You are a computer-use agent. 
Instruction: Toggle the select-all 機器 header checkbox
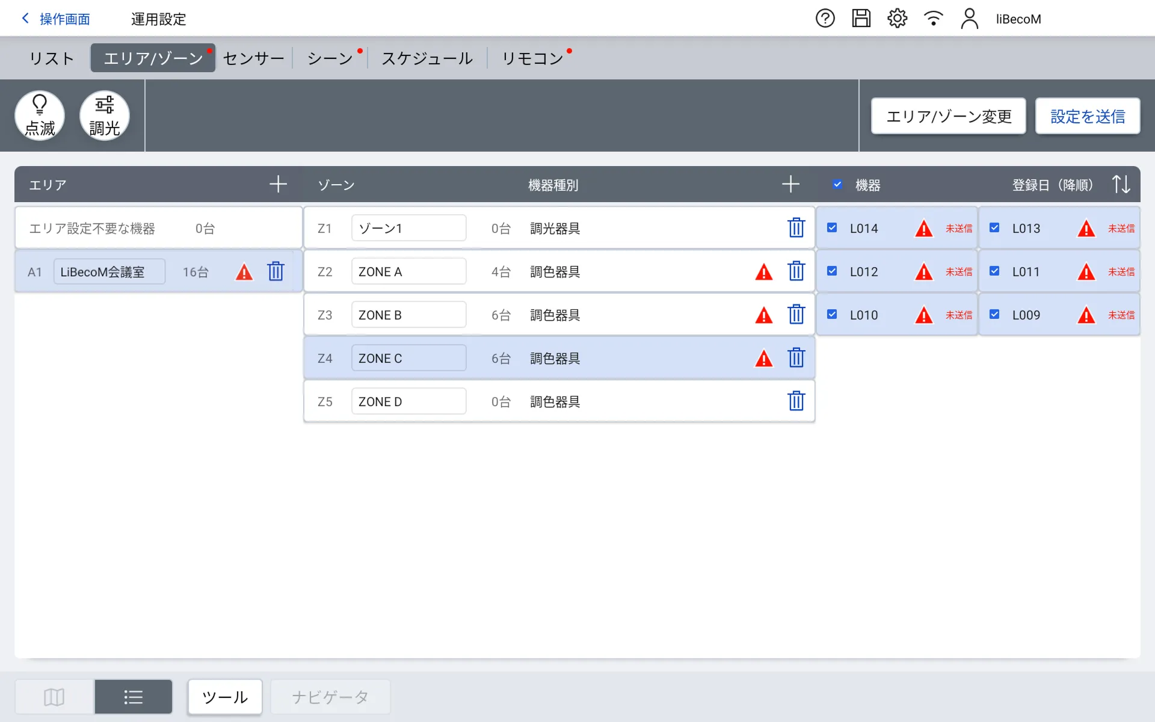[837, 185]
